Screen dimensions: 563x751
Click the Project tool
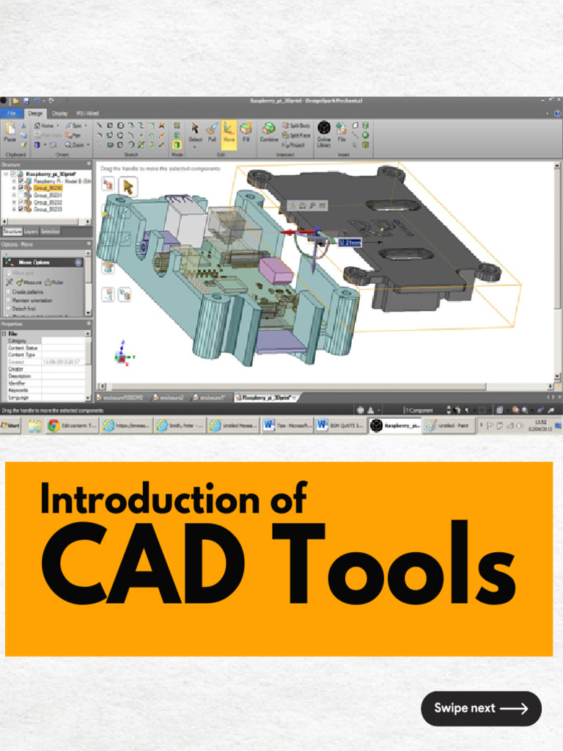[293, 144]
